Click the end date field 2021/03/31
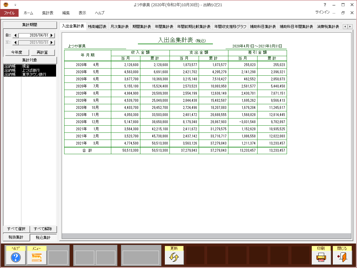This screenshot has width=357, height=268. tap(33, 42)
